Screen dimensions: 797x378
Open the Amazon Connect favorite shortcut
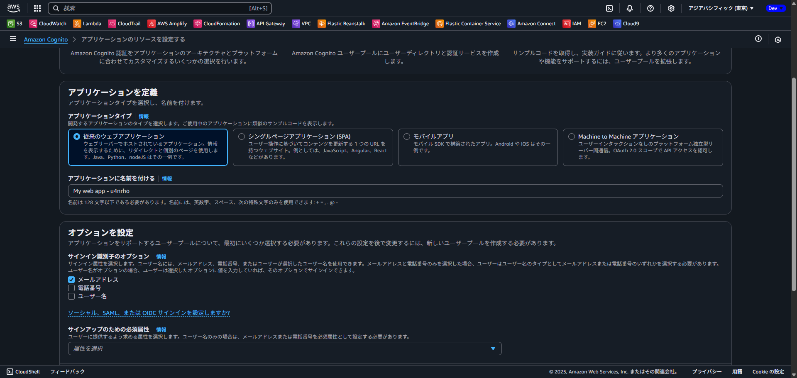[532, 24]
